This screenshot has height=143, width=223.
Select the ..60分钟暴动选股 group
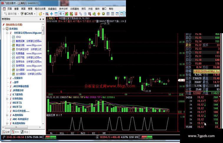(21, 86)
